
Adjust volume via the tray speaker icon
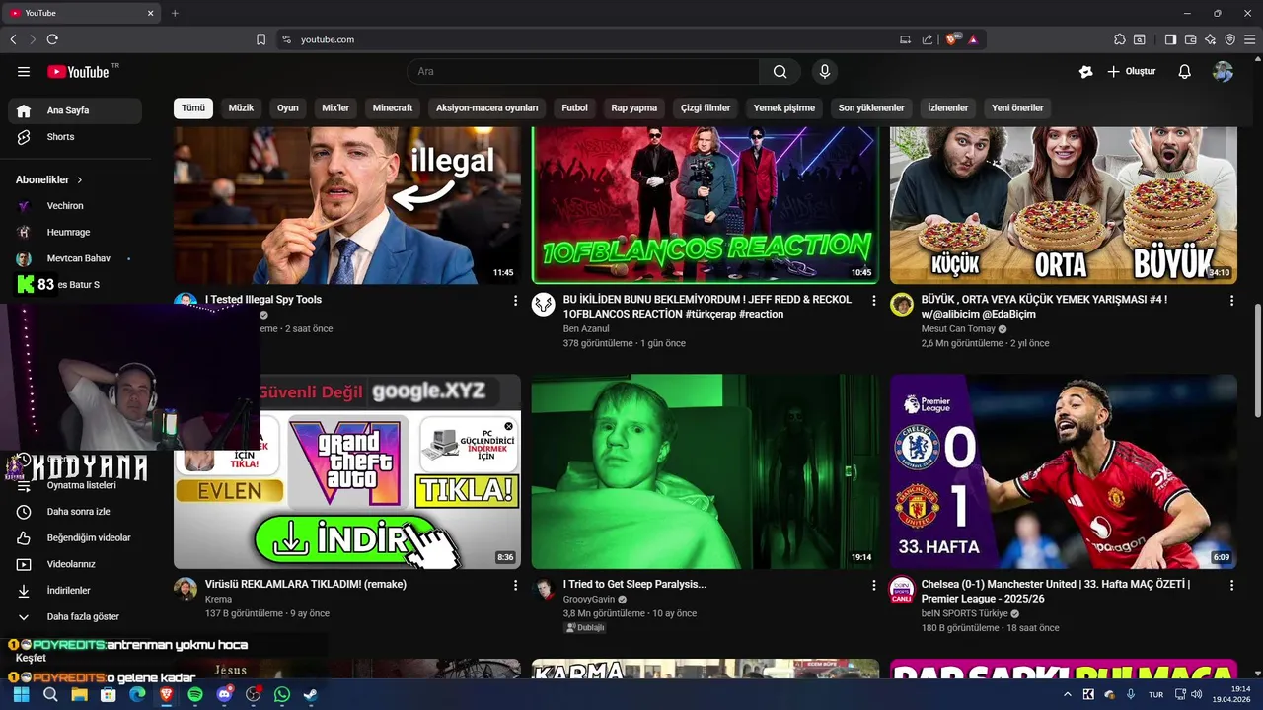(1197, 694)
